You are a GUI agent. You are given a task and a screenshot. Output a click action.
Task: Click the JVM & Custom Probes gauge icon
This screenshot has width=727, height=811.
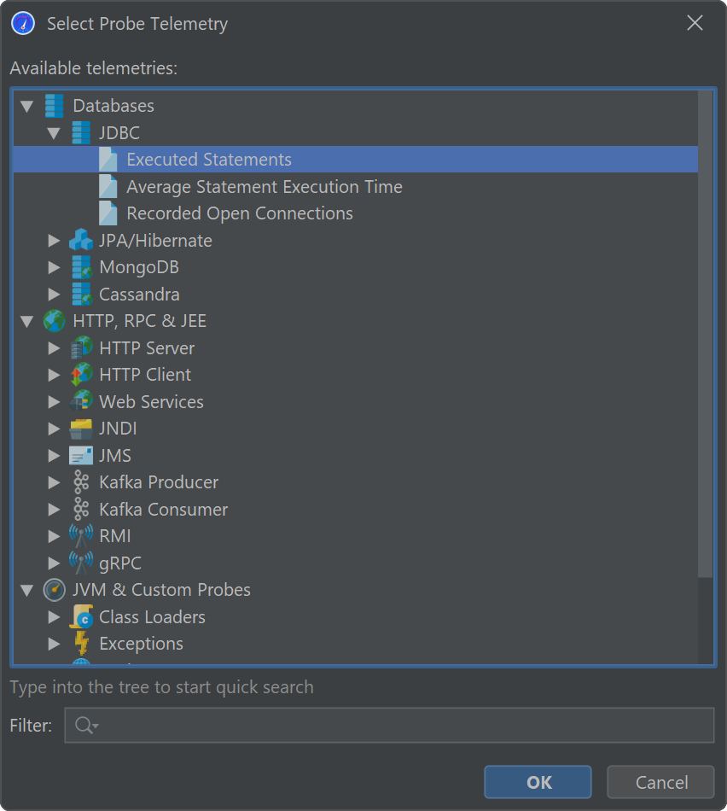click(x=54, y=590)
